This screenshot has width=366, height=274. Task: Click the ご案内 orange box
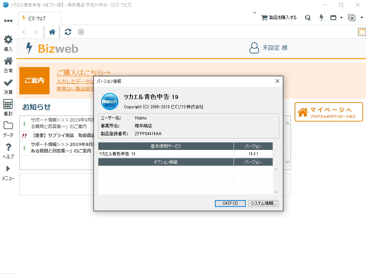[x=34, y=81]
